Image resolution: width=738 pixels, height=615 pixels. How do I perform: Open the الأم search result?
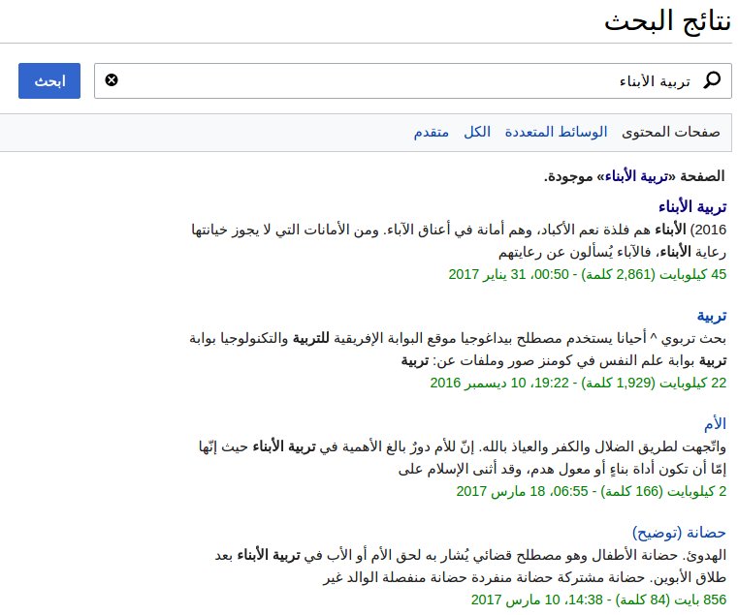(715, 424)
